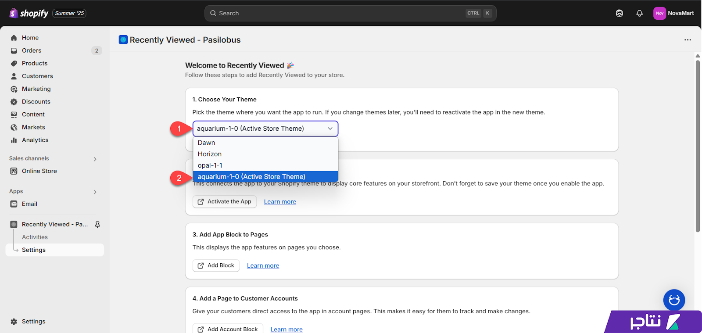Click the Discounts percent badge icon
This screenshot has width=702, height=333.
(14, 102)
